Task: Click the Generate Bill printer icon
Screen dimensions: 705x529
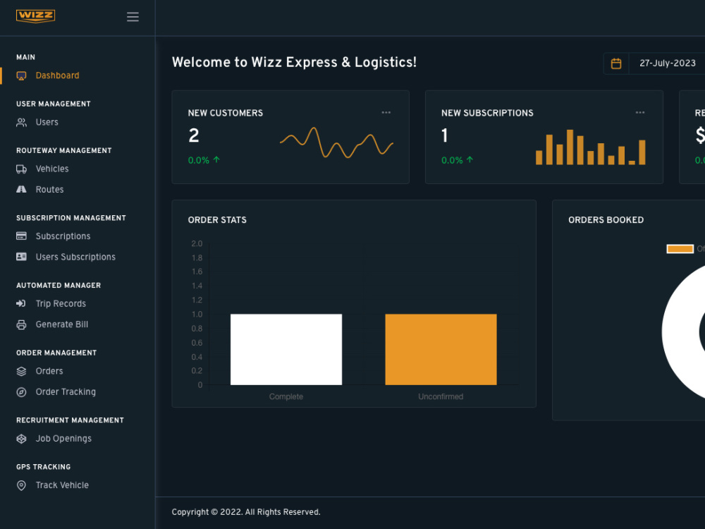Action: click(x=21, y=324)
